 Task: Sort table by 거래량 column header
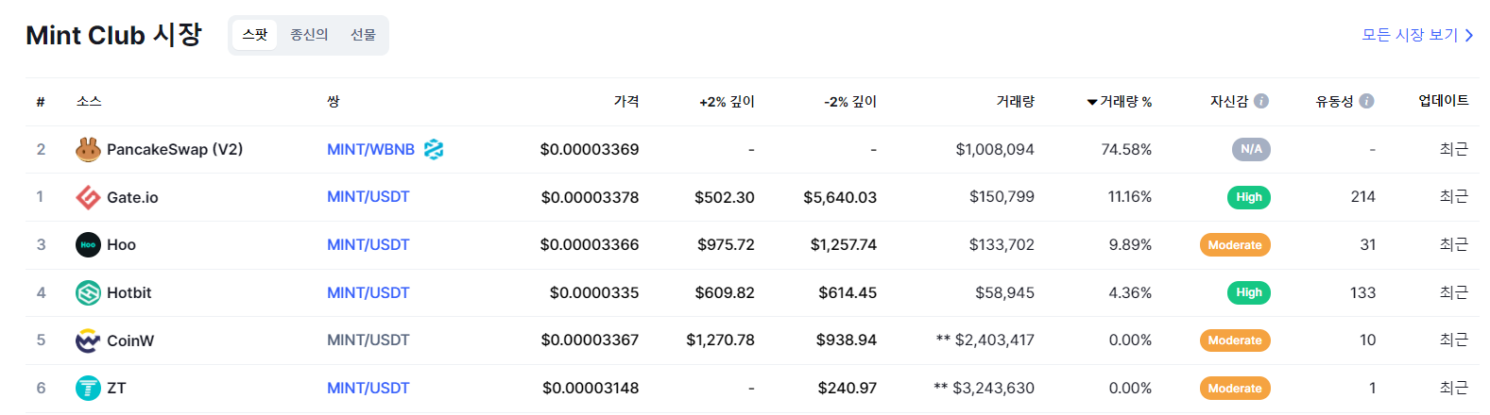[1016, 101]
